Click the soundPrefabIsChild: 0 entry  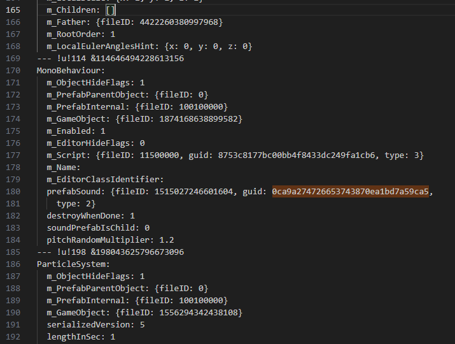point(98,227)
